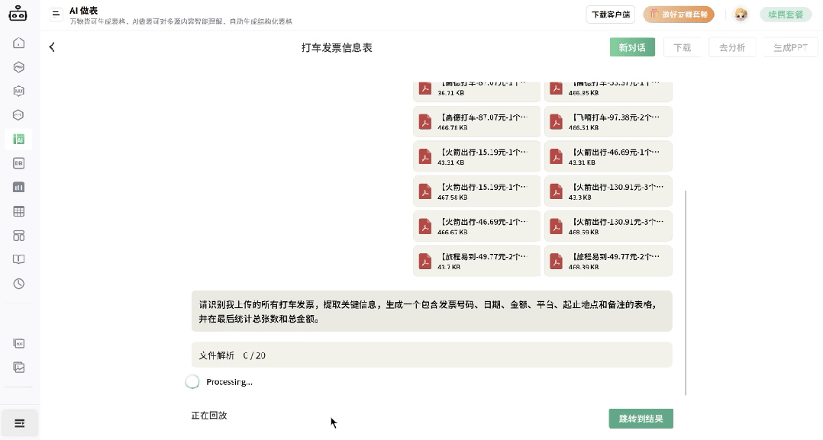The width and height of the screenshot is (823, 440).
Task: Open the book-shaped documentation icon in sidebar
Action: pos(18,259)
